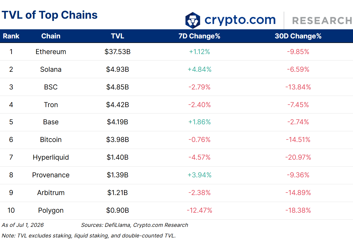The image size is (353, 241).
Task: Select the Tron row chain name
Action: tap(51, 105)
